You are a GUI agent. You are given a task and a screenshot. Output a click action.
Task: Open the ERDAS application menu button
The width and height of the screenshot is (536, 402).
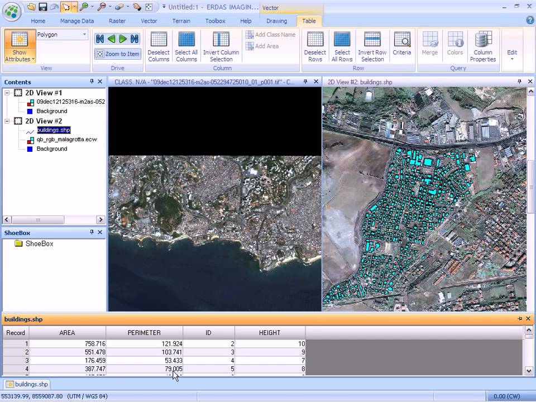12,12
